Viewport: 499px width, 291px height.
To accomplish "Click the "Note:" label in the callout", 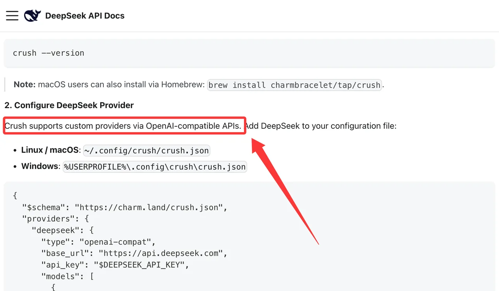I will [25, 84].
